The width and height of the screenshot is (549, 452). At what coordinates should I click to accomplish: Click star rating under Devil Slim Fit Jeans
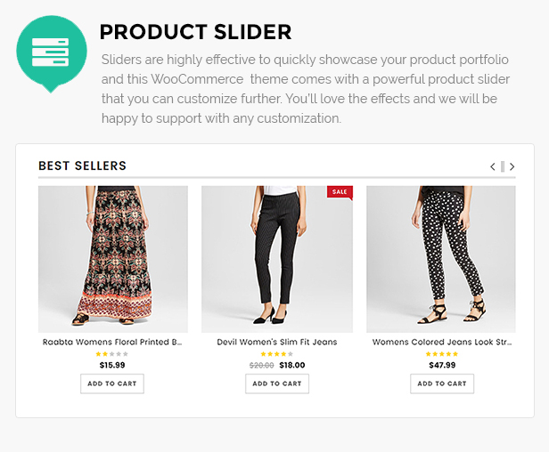(277, 354)
